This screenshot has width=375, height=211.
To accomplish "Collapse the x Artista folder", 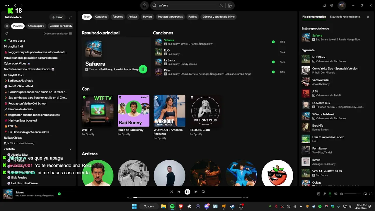I will tap(70, 149).
